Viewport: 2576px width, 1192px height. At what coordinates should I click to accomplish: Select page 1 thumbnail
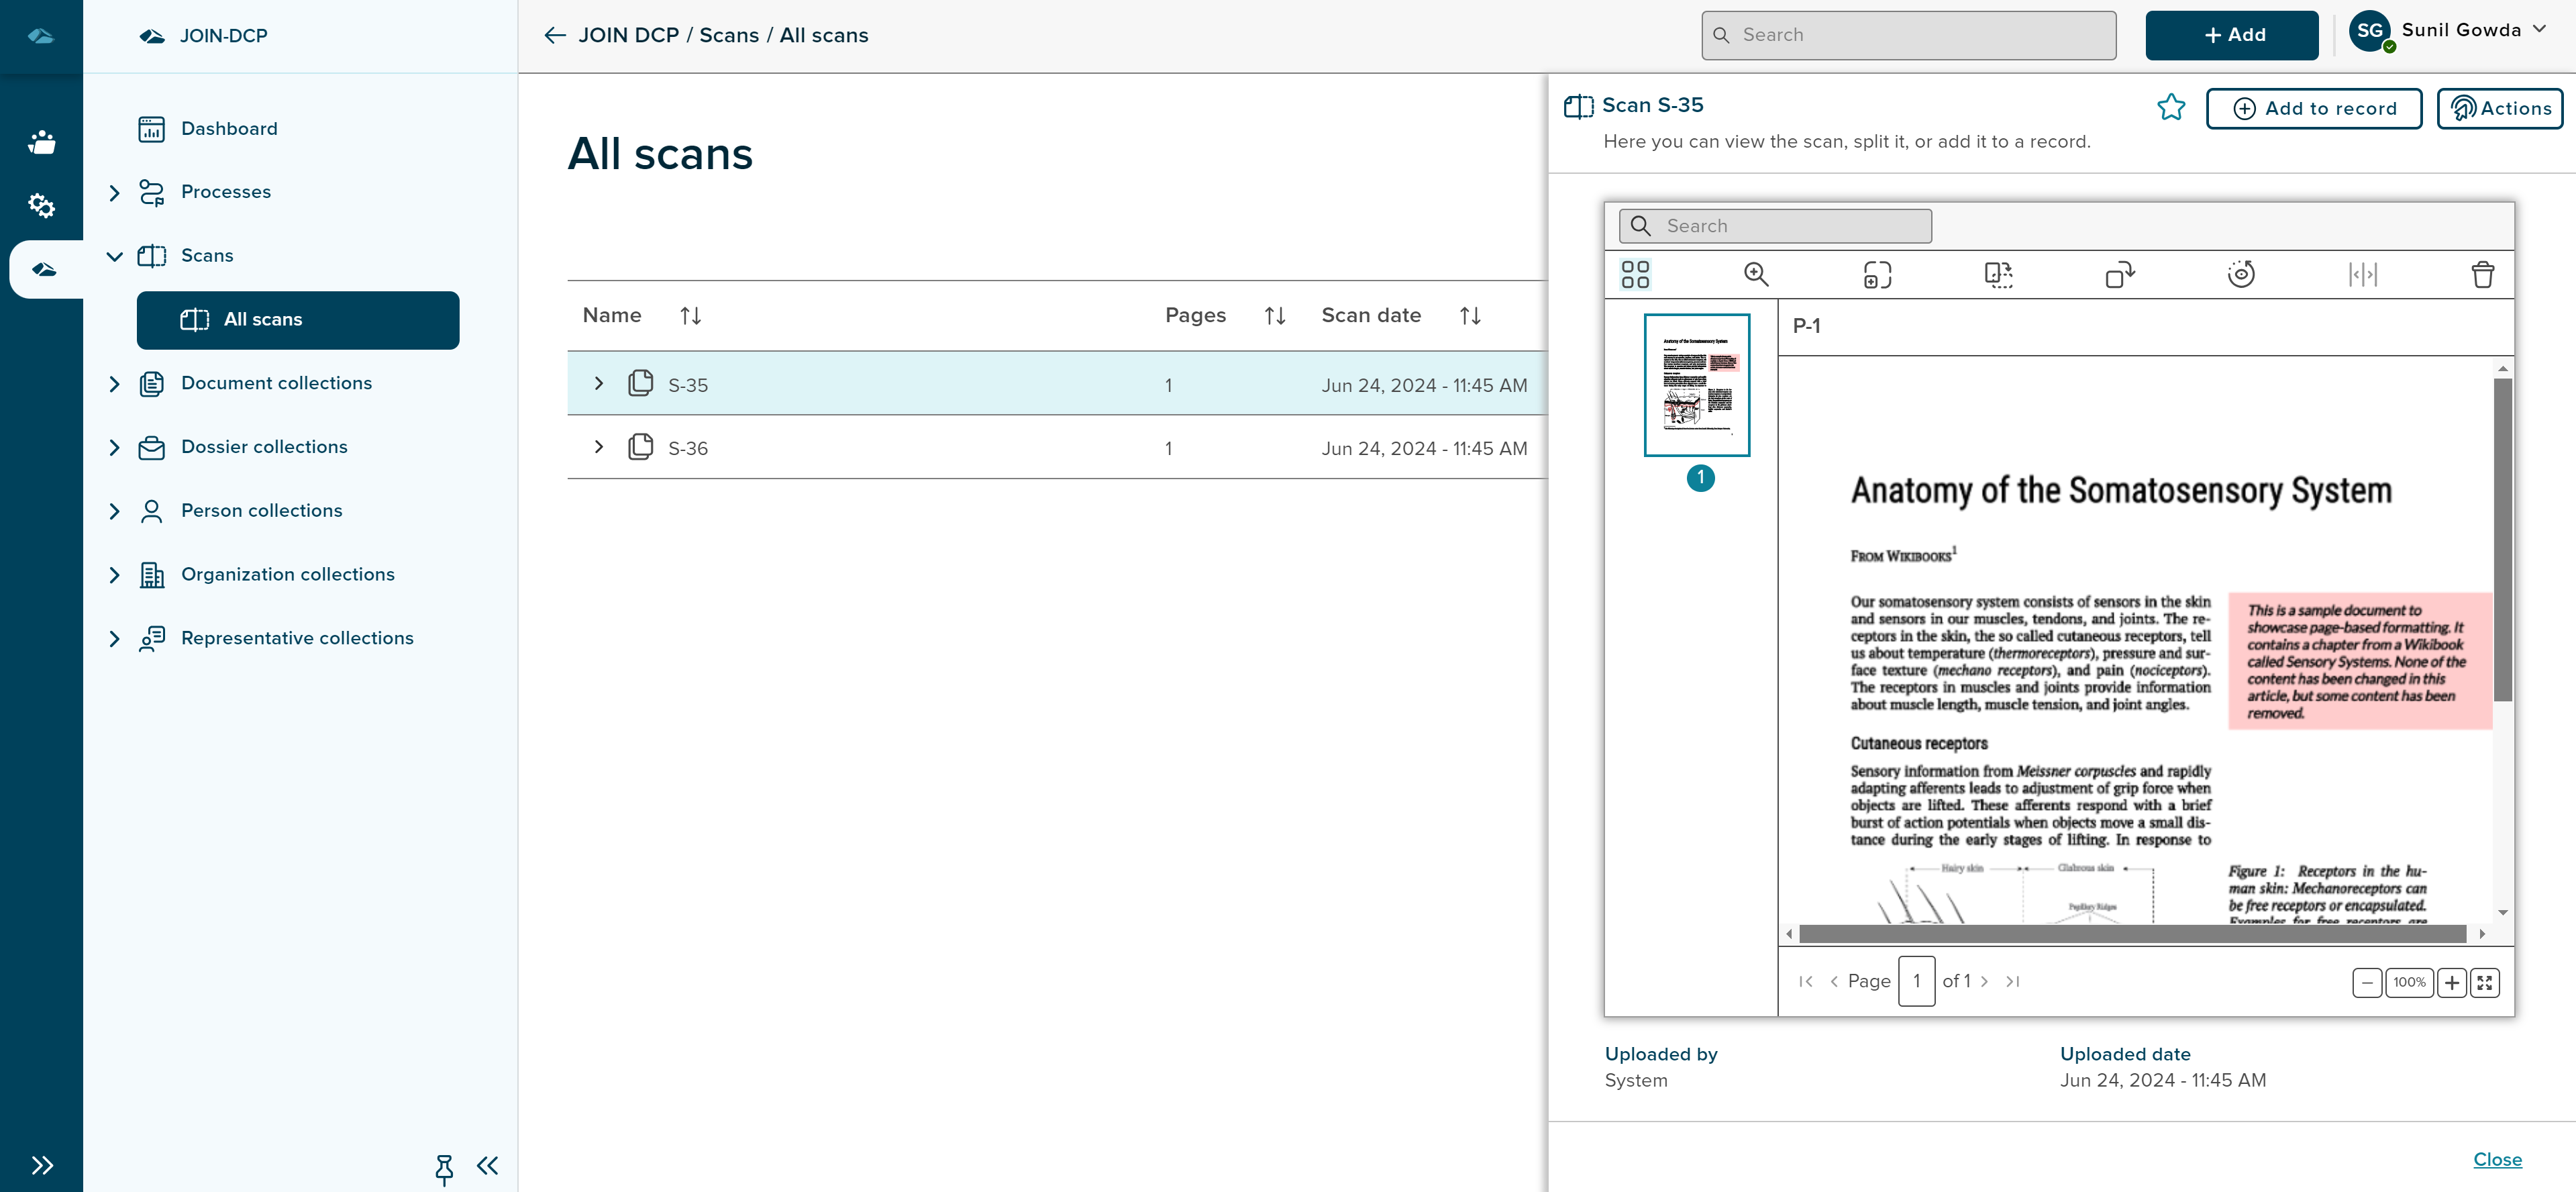1697,385
